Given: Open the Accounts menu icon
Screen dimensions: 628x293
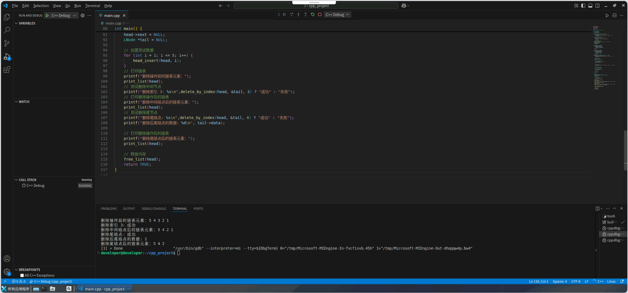Looking at the screenshot, I should pyautogui.click(x=7, y=259).
